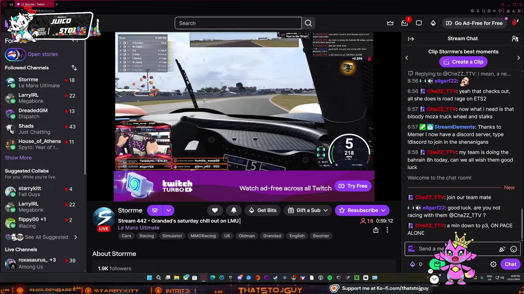Image resolution: width=524 pixels, height=294 pixels.
Task: Open the Prime loot crown icon
Action: (x=390, y=23)
